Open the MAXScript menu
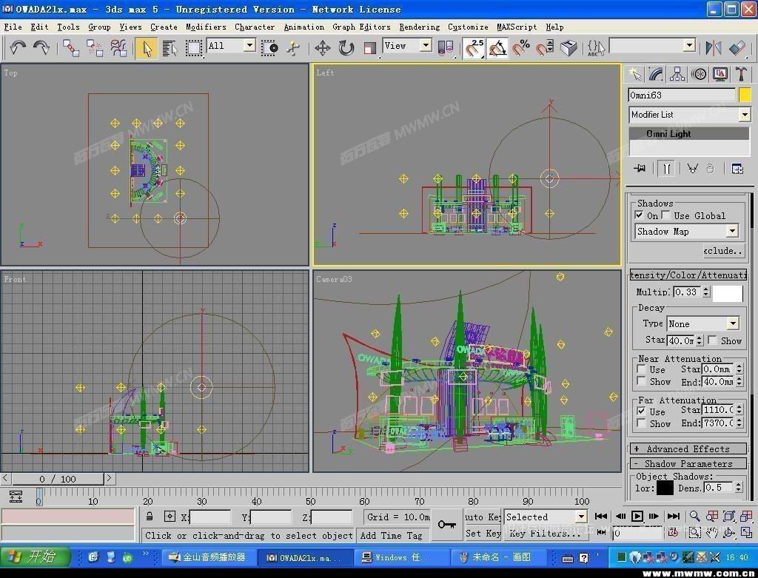This screenshot has height=578, width=758. tap(517, 27)
